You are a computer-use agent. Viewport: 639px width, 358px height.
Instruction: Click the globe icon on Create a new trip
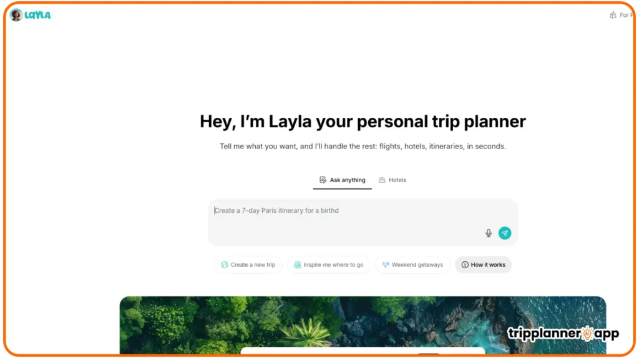pos(225,264)
